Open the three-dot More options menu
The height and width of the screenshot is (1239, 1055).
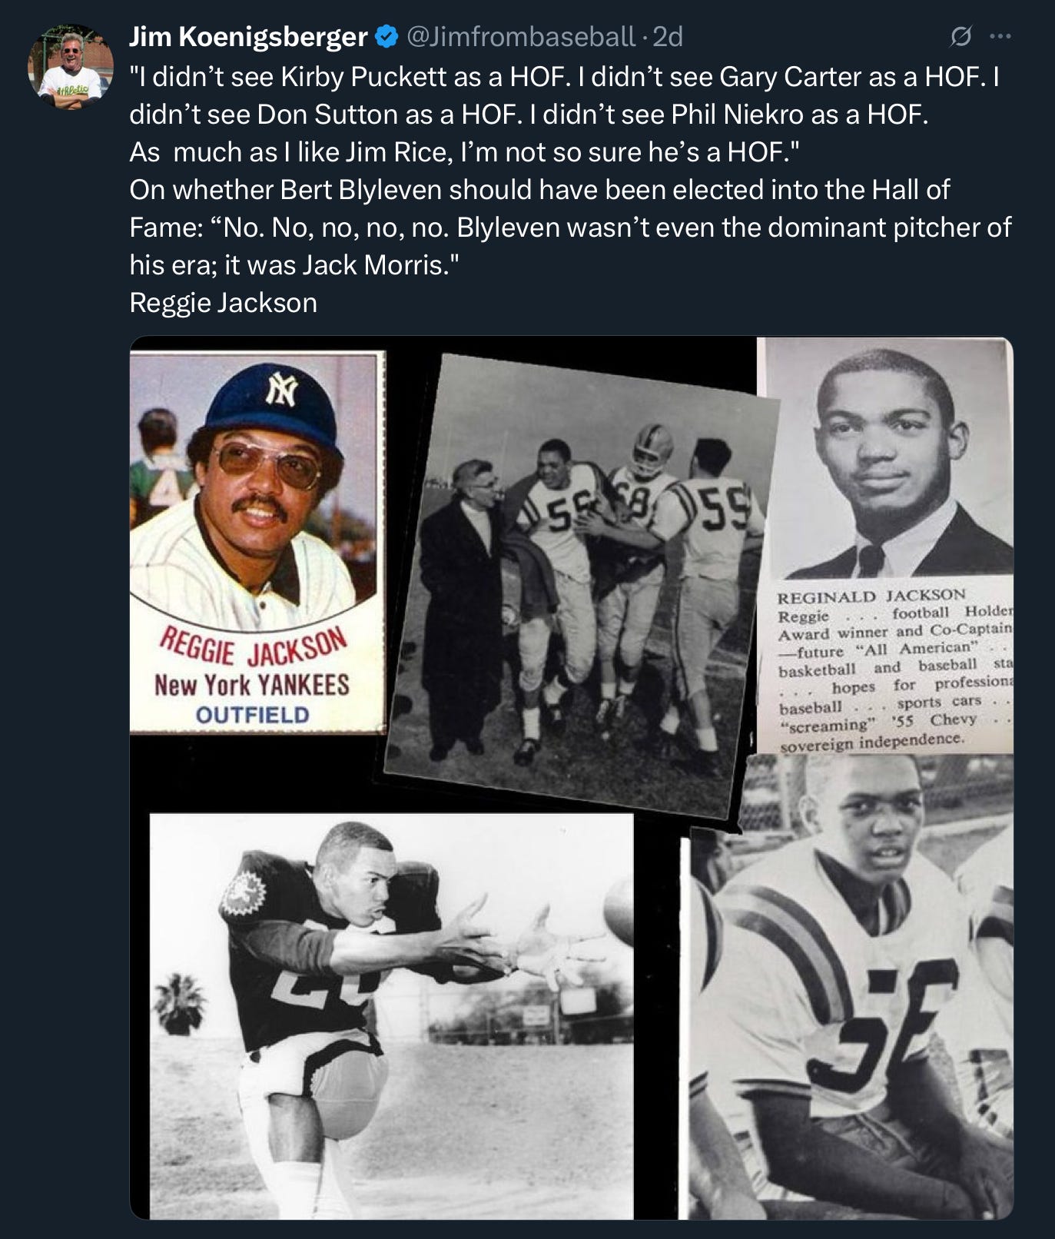click(1000, 36)
